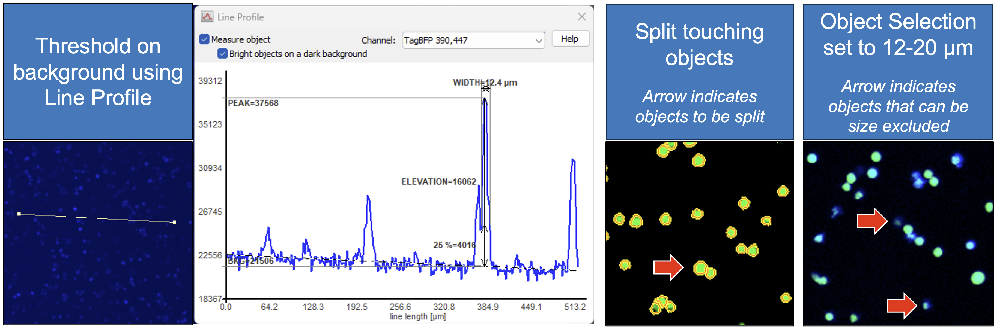Click the right endpoint of the profile line
The image size is (997, 329).
175,222
